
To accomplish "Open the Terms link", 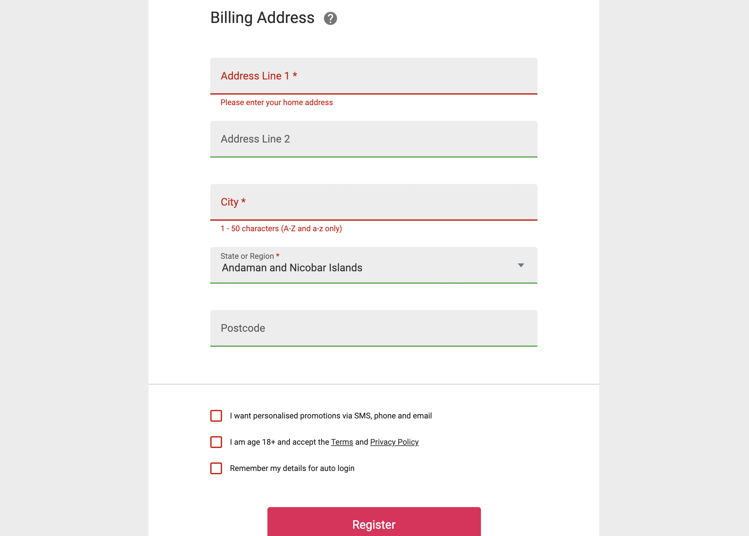I will (342, 442).
